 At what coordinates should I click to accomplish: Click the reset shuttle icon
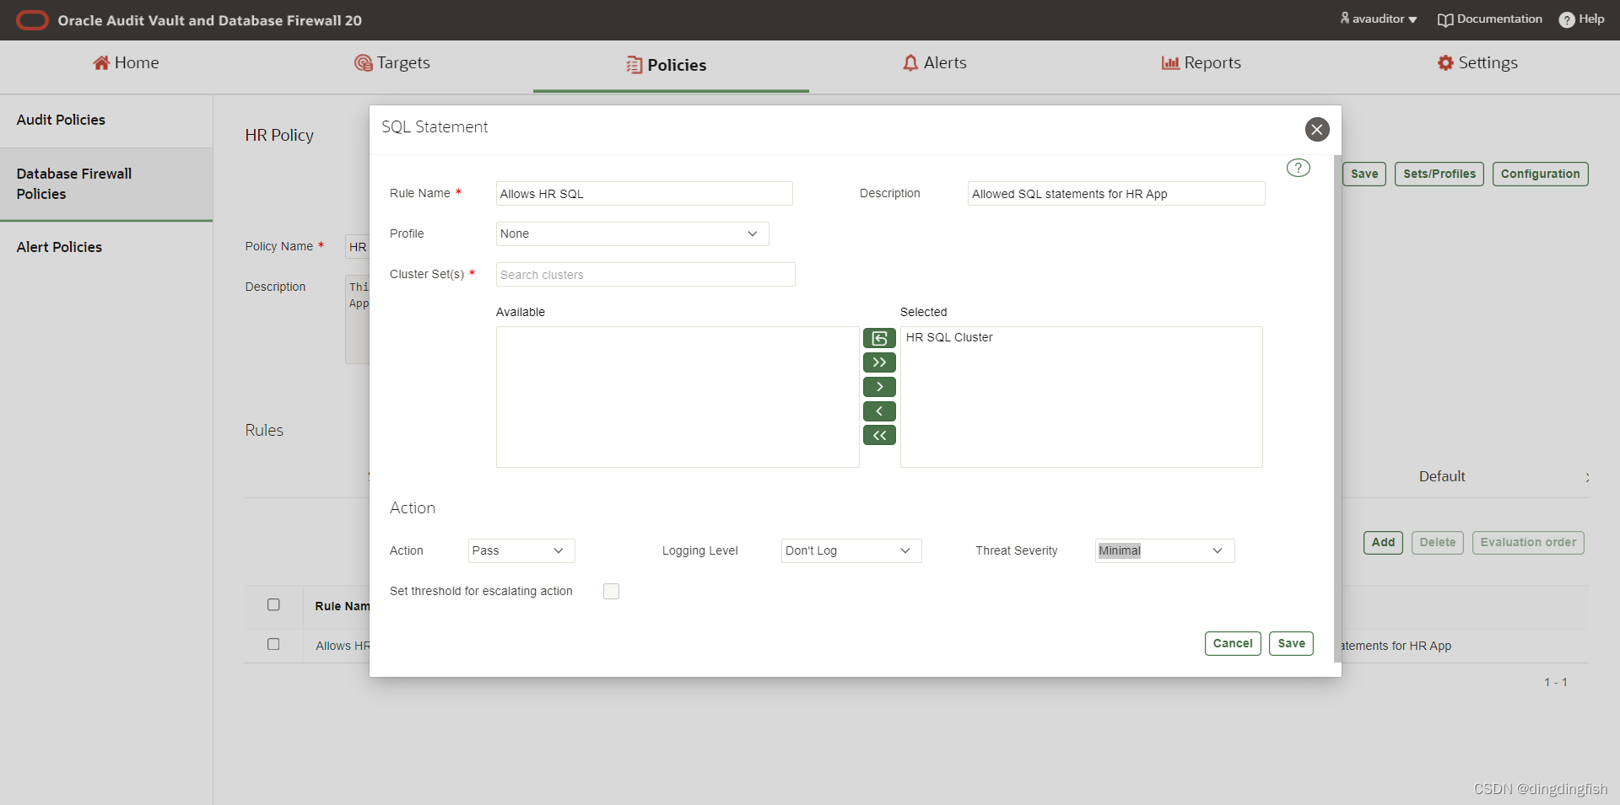tap(879, 338)
